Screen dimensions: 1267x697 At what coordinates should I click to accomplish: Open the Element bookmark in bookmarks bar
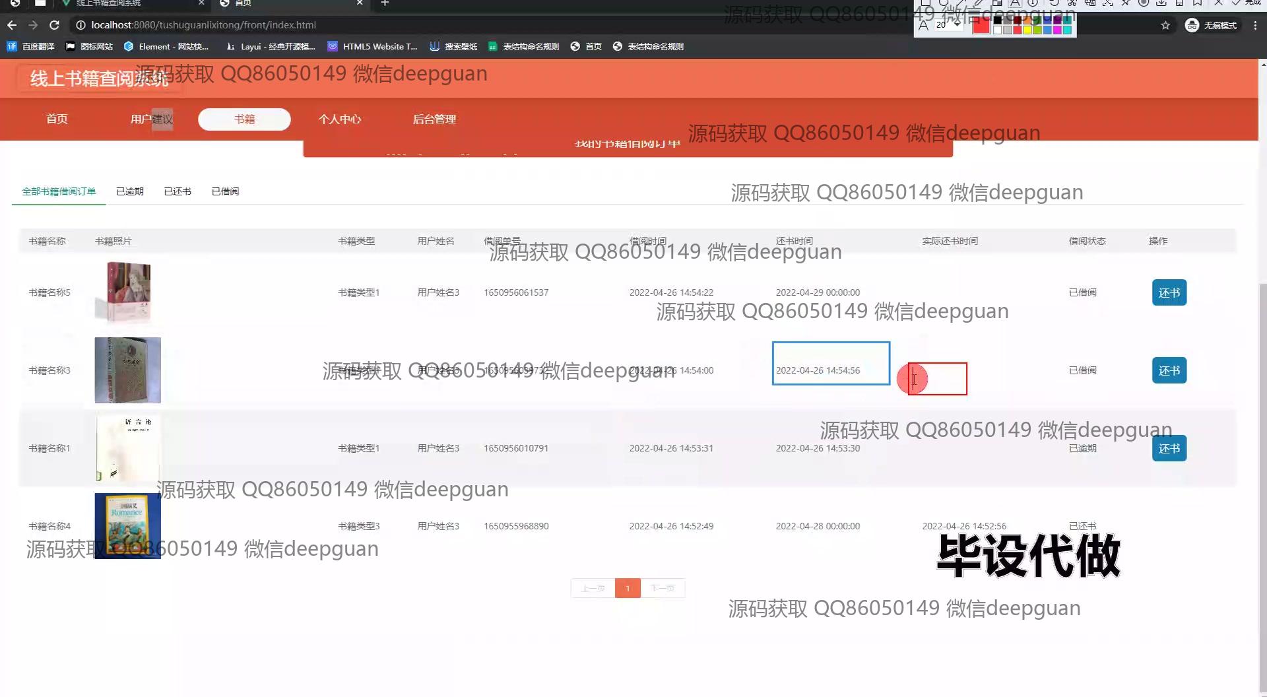tap(166, 46)
